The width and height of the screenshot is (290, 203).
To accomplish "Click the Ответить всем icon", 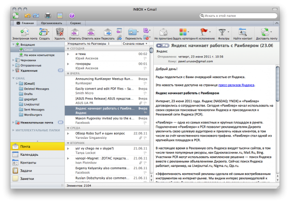I will pos(91,32).
